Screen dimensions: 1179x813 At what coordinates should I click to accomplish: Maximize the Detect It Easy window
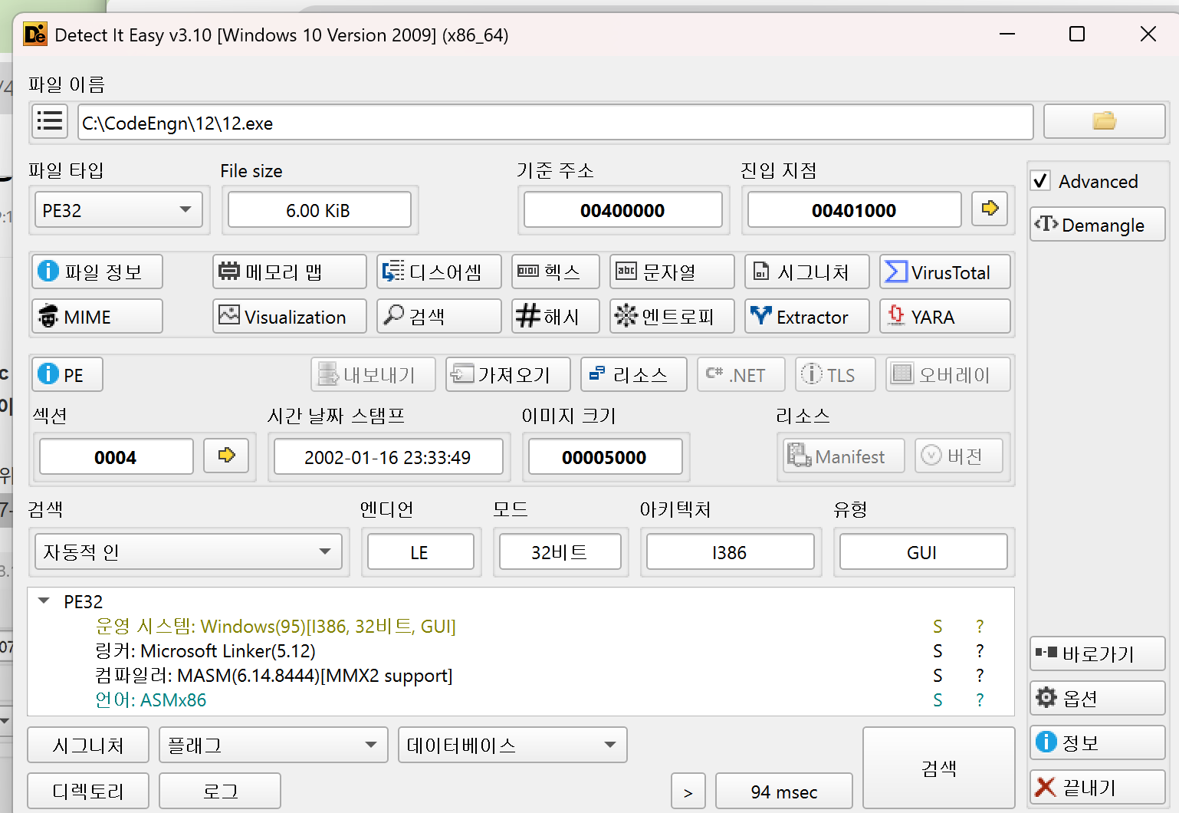pyautogui.click(x=1077, y=34)
